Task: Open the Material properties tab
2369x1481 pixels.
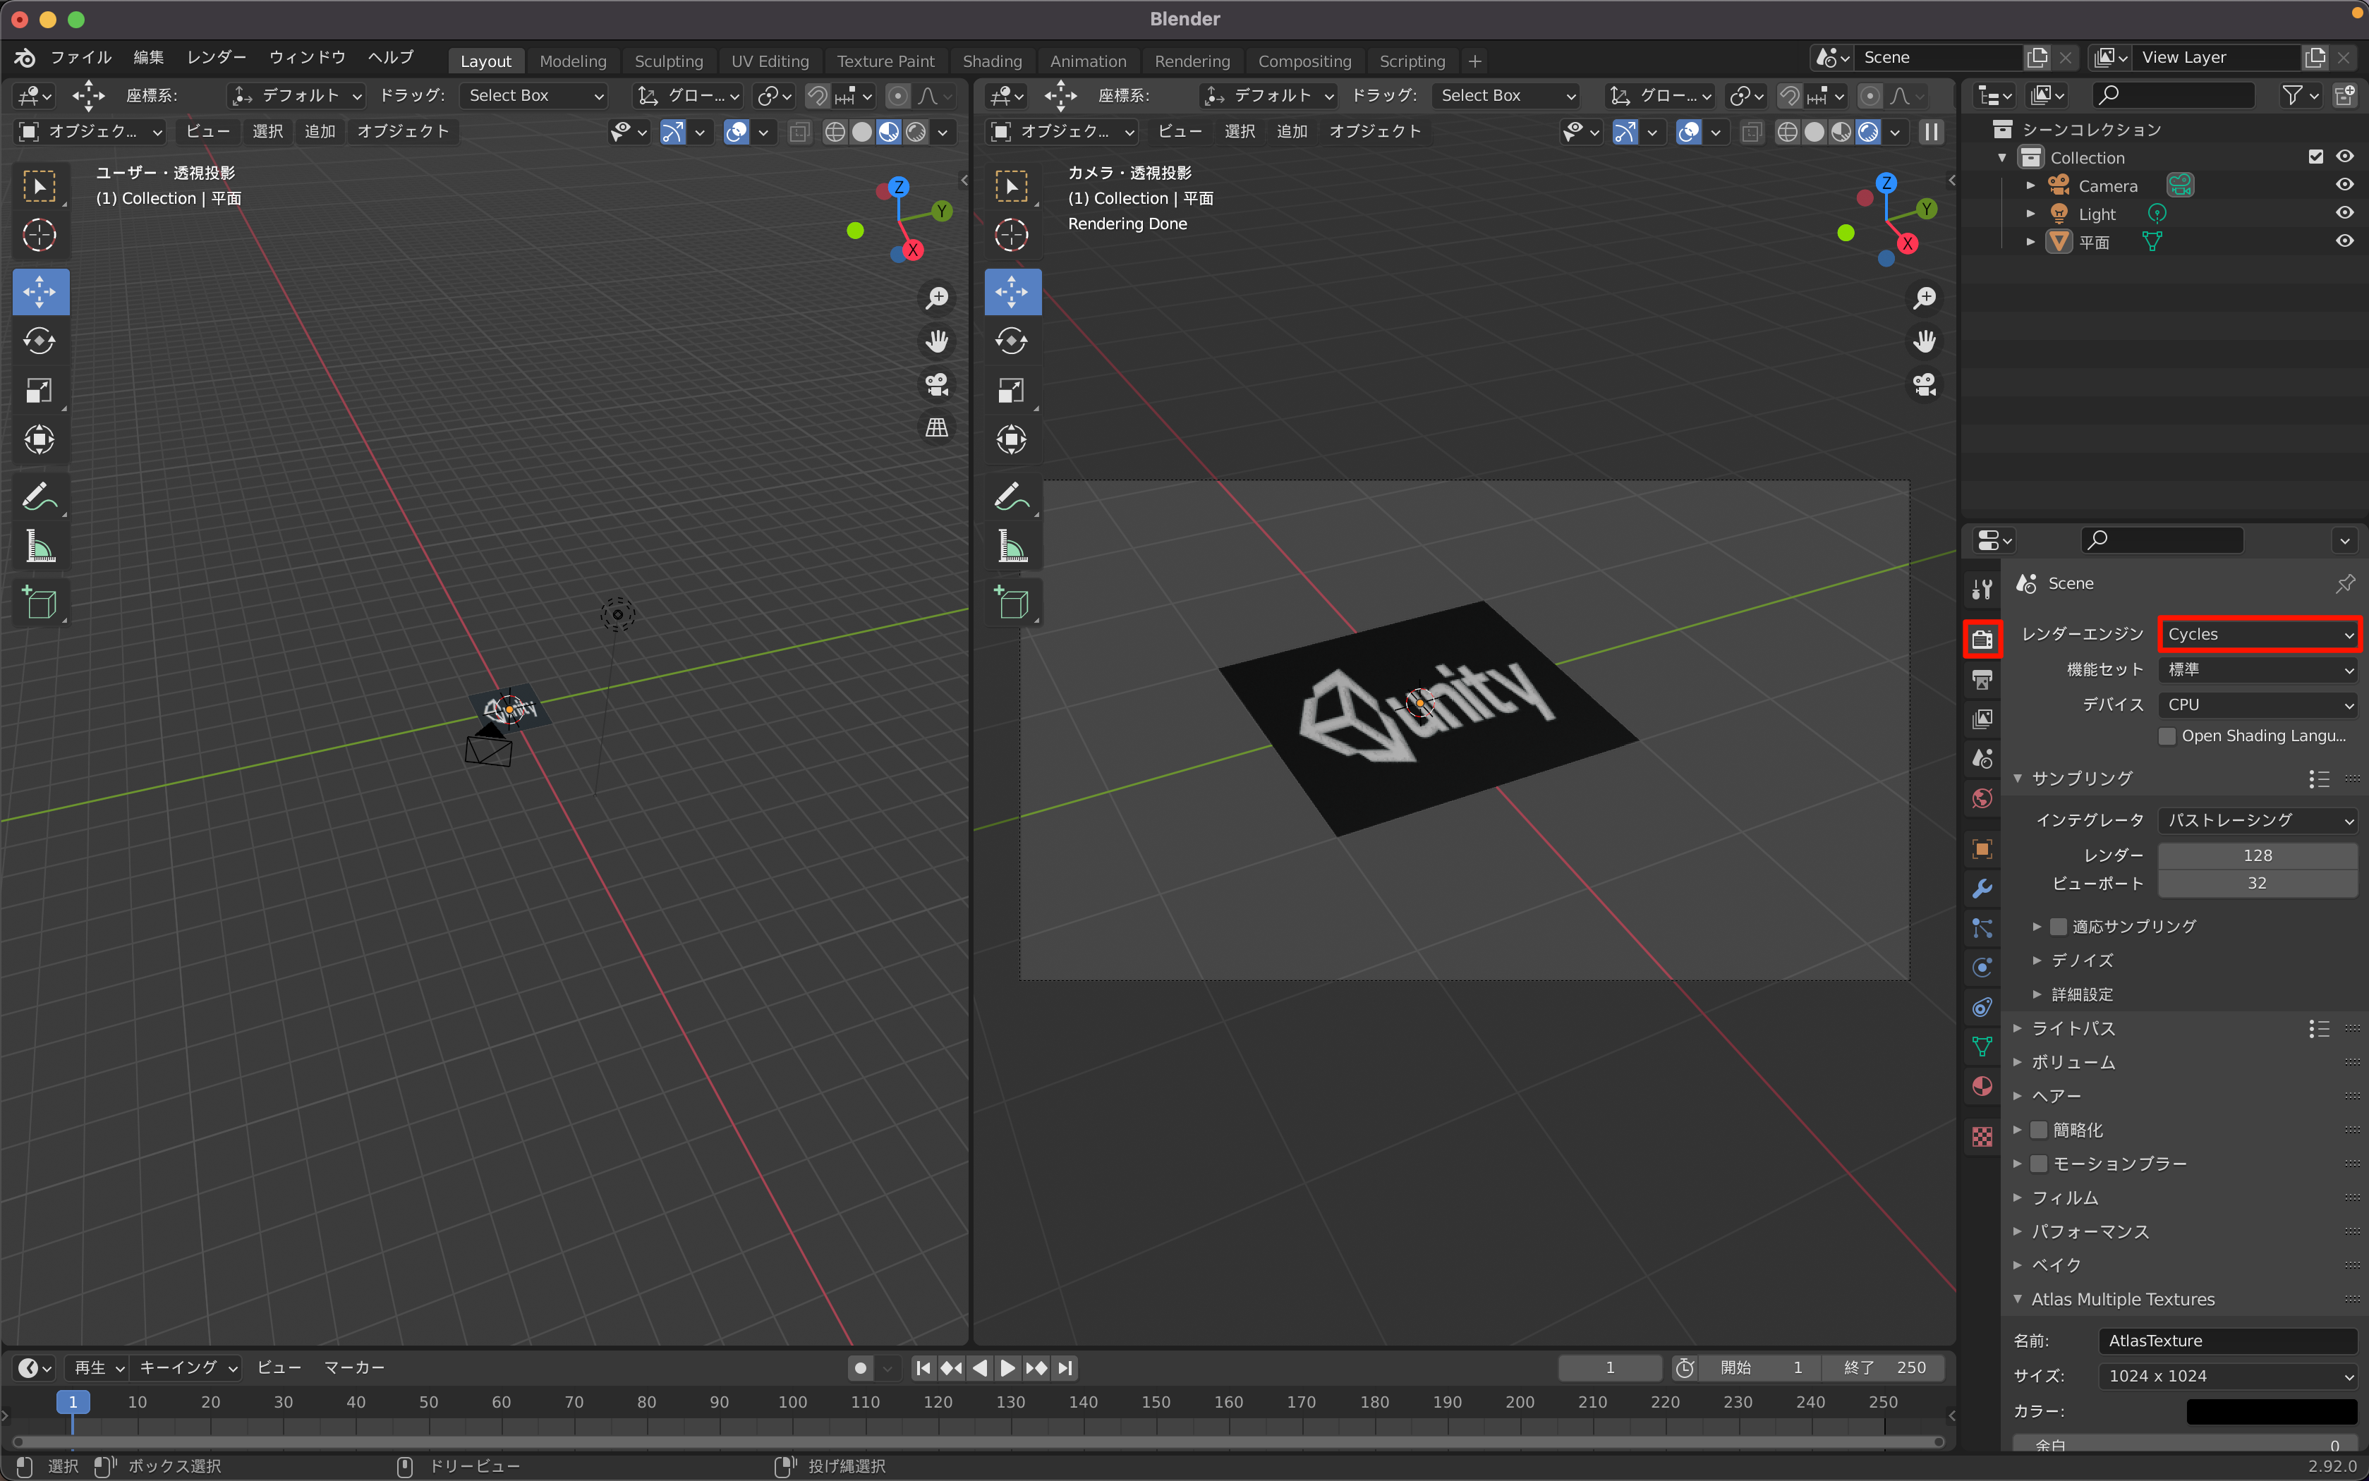Action: pyautogui.click(x=1982, y=1086)
